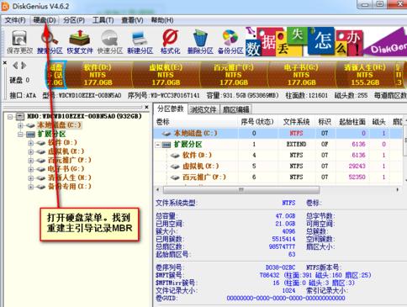Open the 硬盘(D) menu

click(45, 20)
